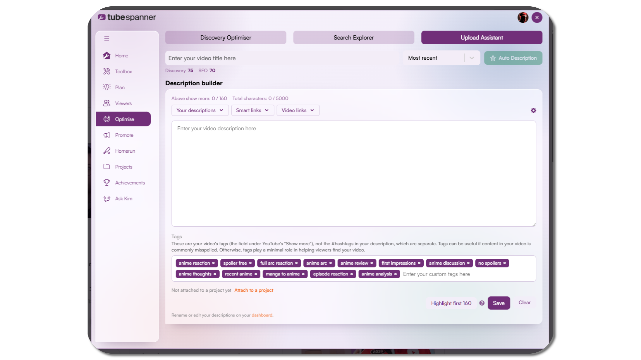
Task: Follow the 'Attach to a project' link
Action: 254,290
